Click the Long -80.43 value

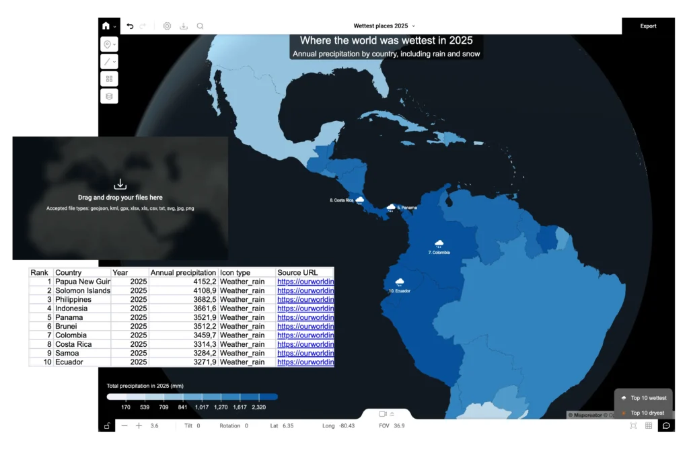(x=347, y=425)
